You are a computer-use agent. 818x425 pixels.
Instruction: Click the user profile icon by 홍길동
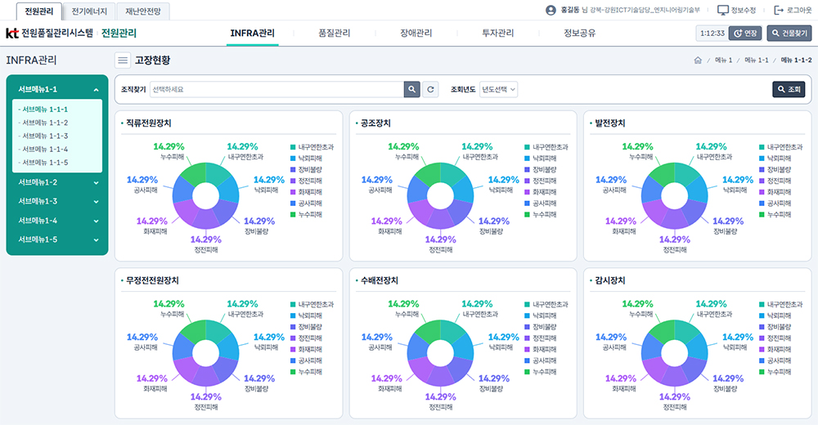tap(550, 11)
